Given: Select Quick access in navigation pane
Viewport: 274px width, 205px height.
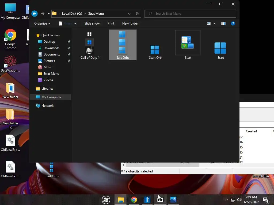Looking at the screenshot, I should (x=48, y=35).
